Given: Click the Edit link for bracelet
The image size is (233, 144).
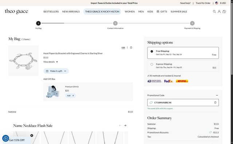Looking at the screenshot, I should [x=123, y=48].
